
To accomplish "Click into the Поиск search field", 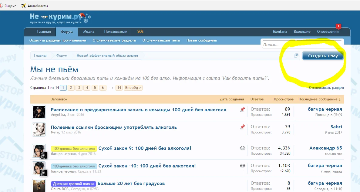I will [301, 45].
